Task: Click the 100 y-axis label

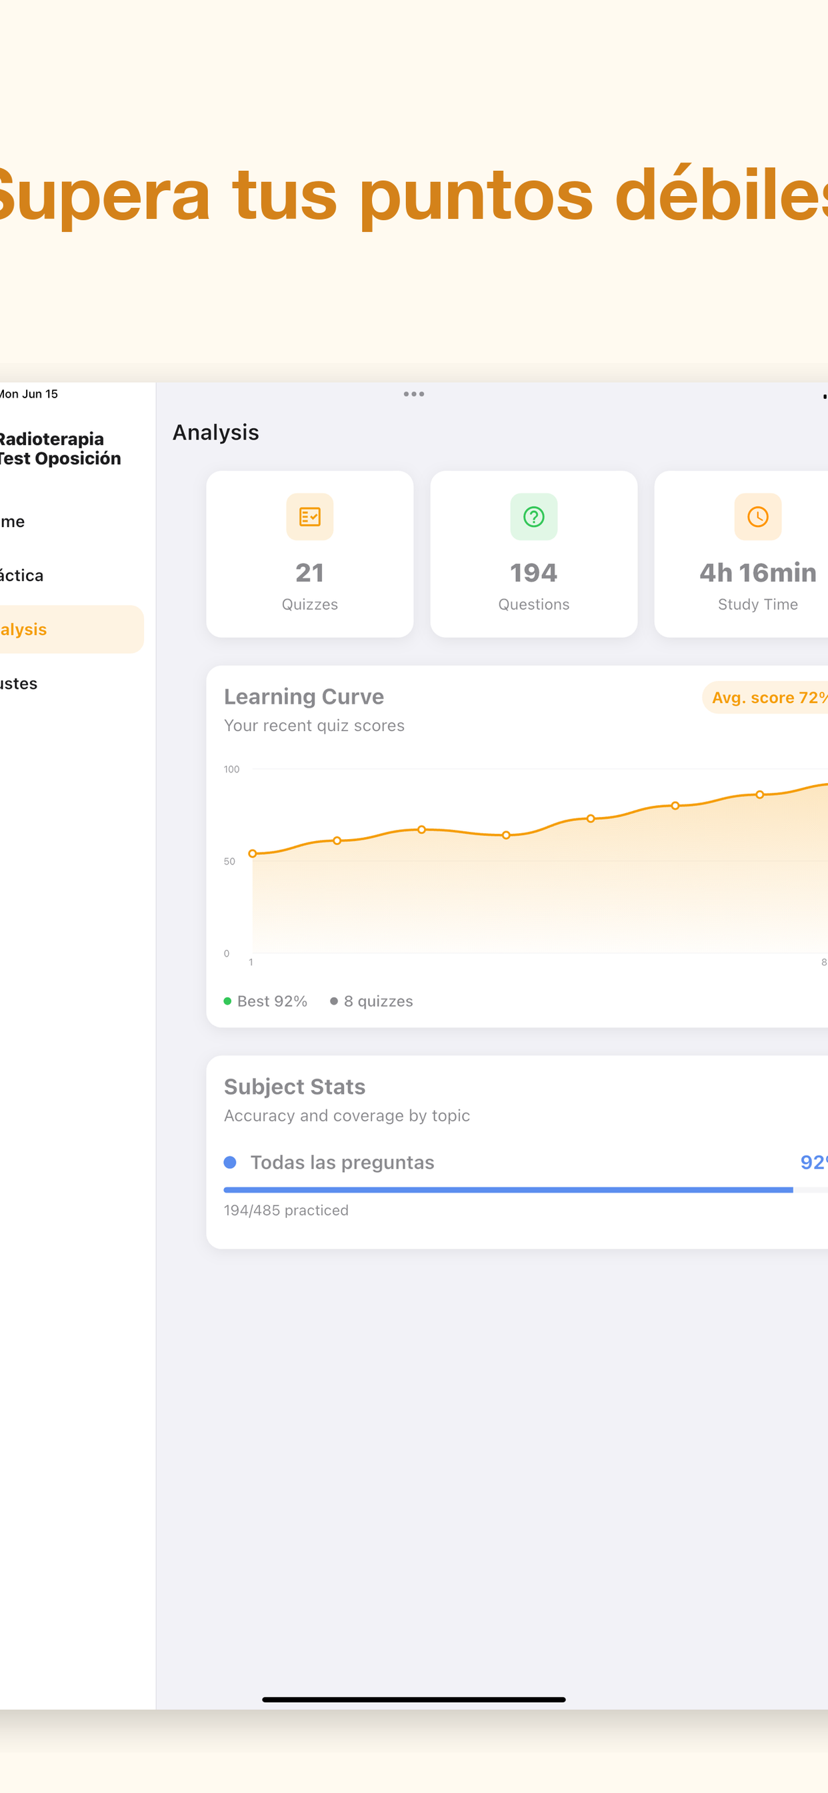Action: click(x=231, y=769)
